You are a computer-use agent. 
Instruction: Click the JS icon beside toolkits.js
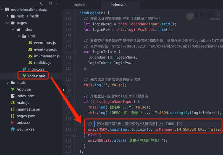[x=30, y=63]
